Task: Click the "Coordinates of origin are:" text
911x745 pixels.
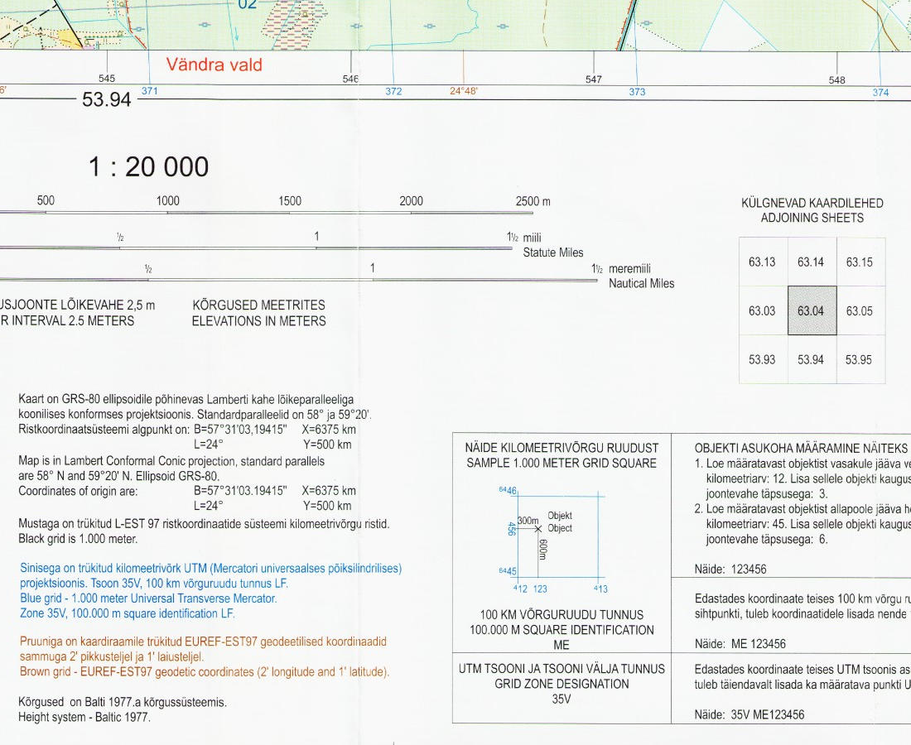Action: pos(78,491)
